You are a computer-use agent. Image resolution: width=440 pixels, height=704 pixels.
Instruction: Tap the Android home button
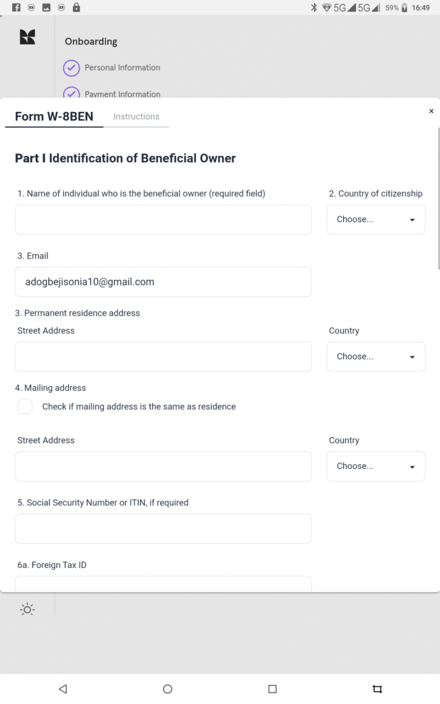(168, 689)
